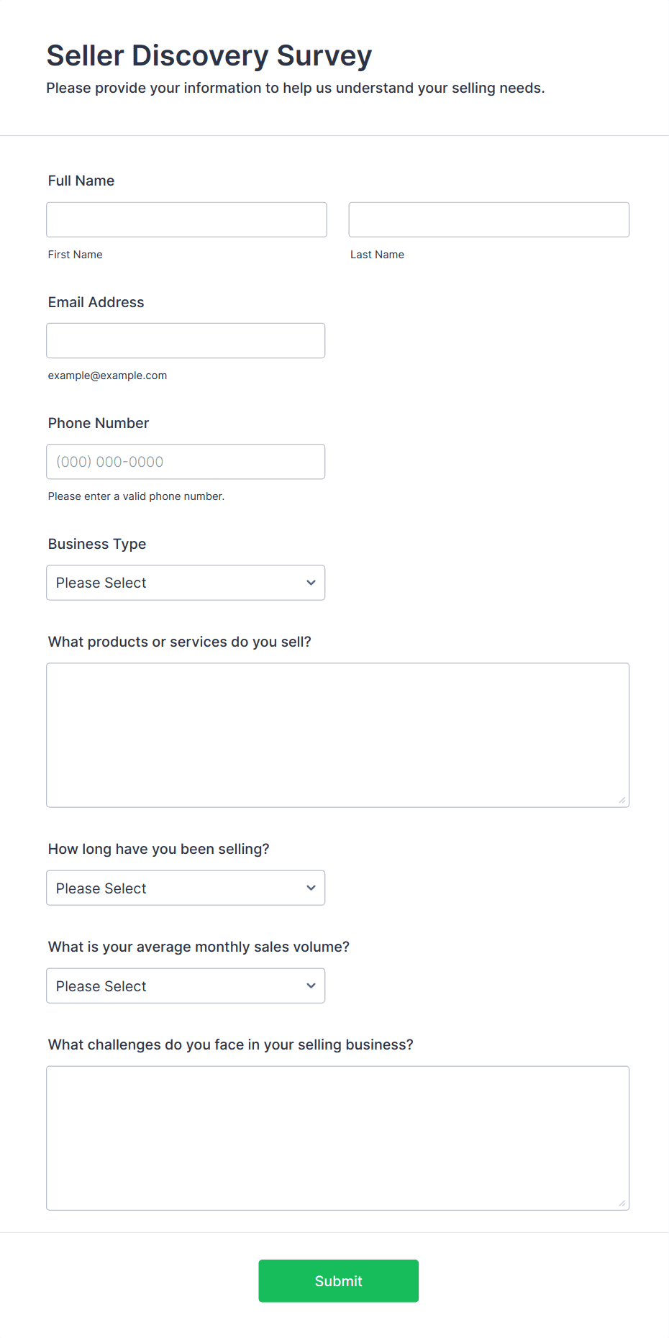669x1338 pixels.
Task: Click the chevron in the sales volume select
Action: (311, 986)
